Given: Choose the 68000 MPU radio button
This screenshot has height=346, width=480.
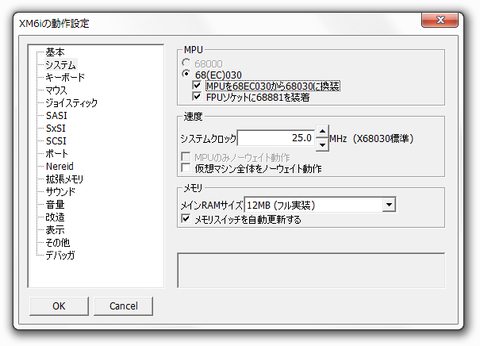Looking at the screenshot, I should click(x=186, y=63).
